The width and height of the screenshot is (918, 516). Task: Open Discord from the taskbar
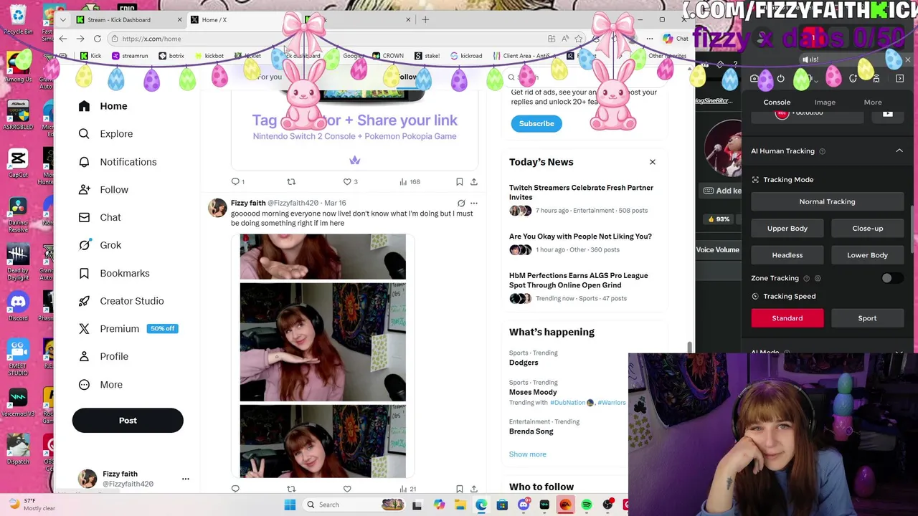[x=524, y=505]
